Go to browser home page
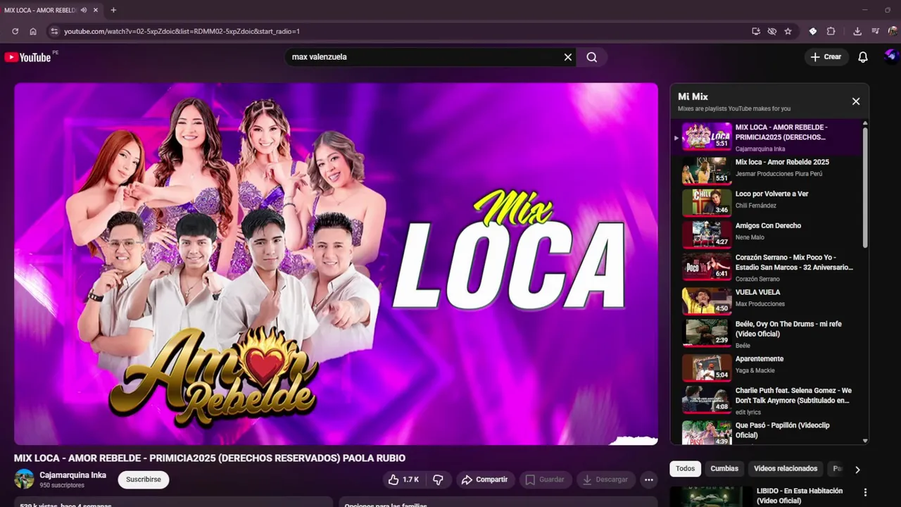The height and width of the screenshot is (507, 901). pos(33,31)
